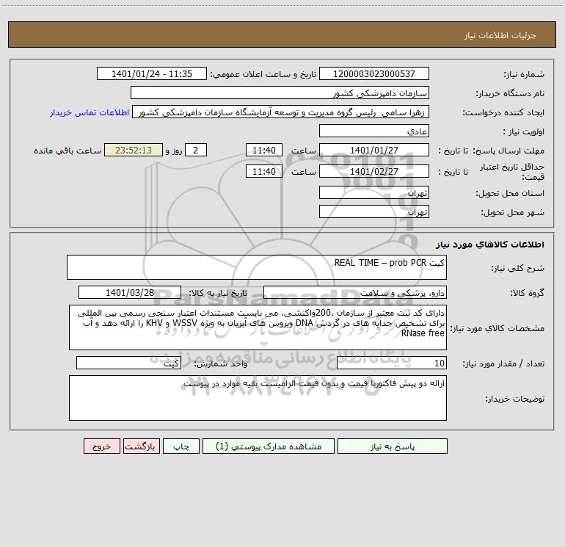This screenshot has height=547, width=565.
Task: Click the quantity field showing 10
Action: (x=392, y=363)
